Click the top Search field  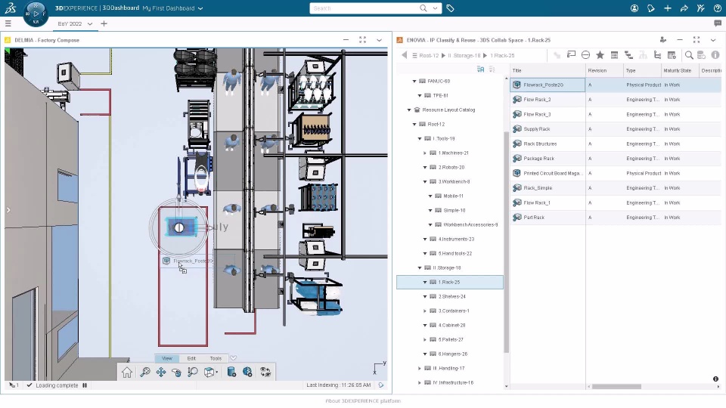(x=364, y=8)
